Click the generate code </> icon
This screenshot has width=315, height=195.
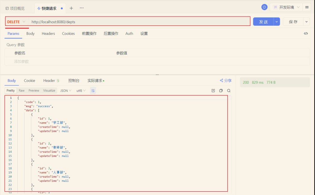[x=306, y=34]
